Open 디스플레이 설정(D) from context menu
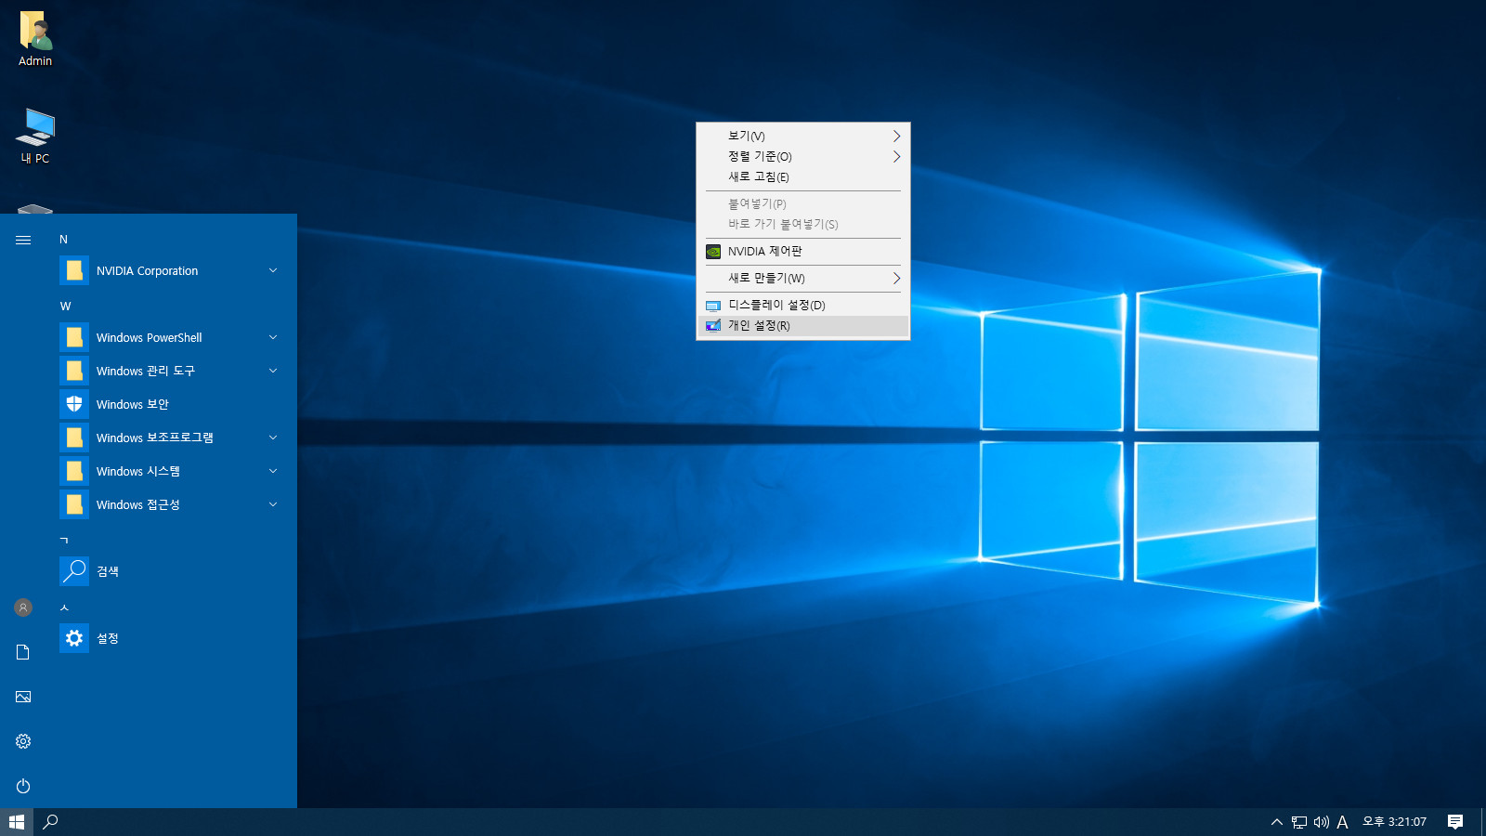Image resolution: width=1486 pixels, height=836 pixels. [x=803, y=305]
